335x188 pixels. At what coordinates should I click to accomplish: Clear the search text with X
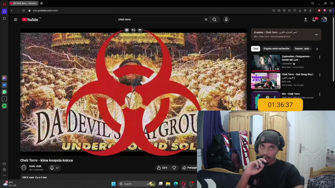(206, 19)
